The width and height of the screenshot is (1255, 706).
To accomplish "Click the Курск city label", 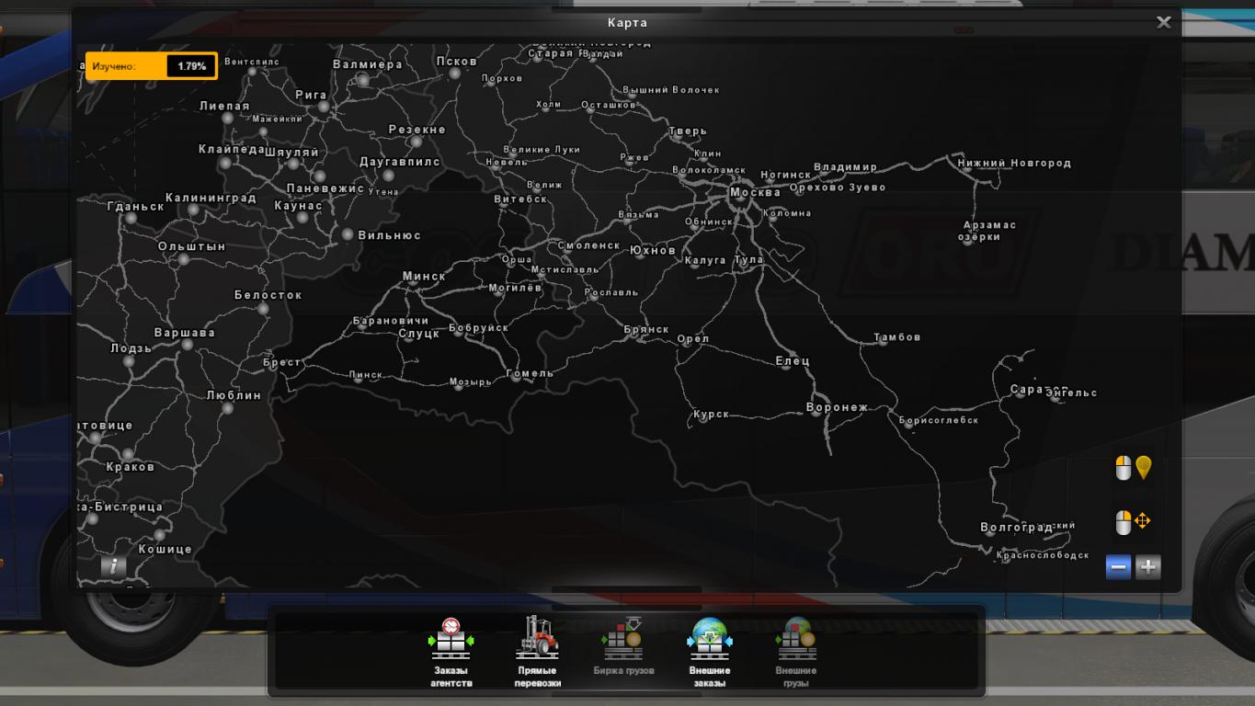I will 712,415.
